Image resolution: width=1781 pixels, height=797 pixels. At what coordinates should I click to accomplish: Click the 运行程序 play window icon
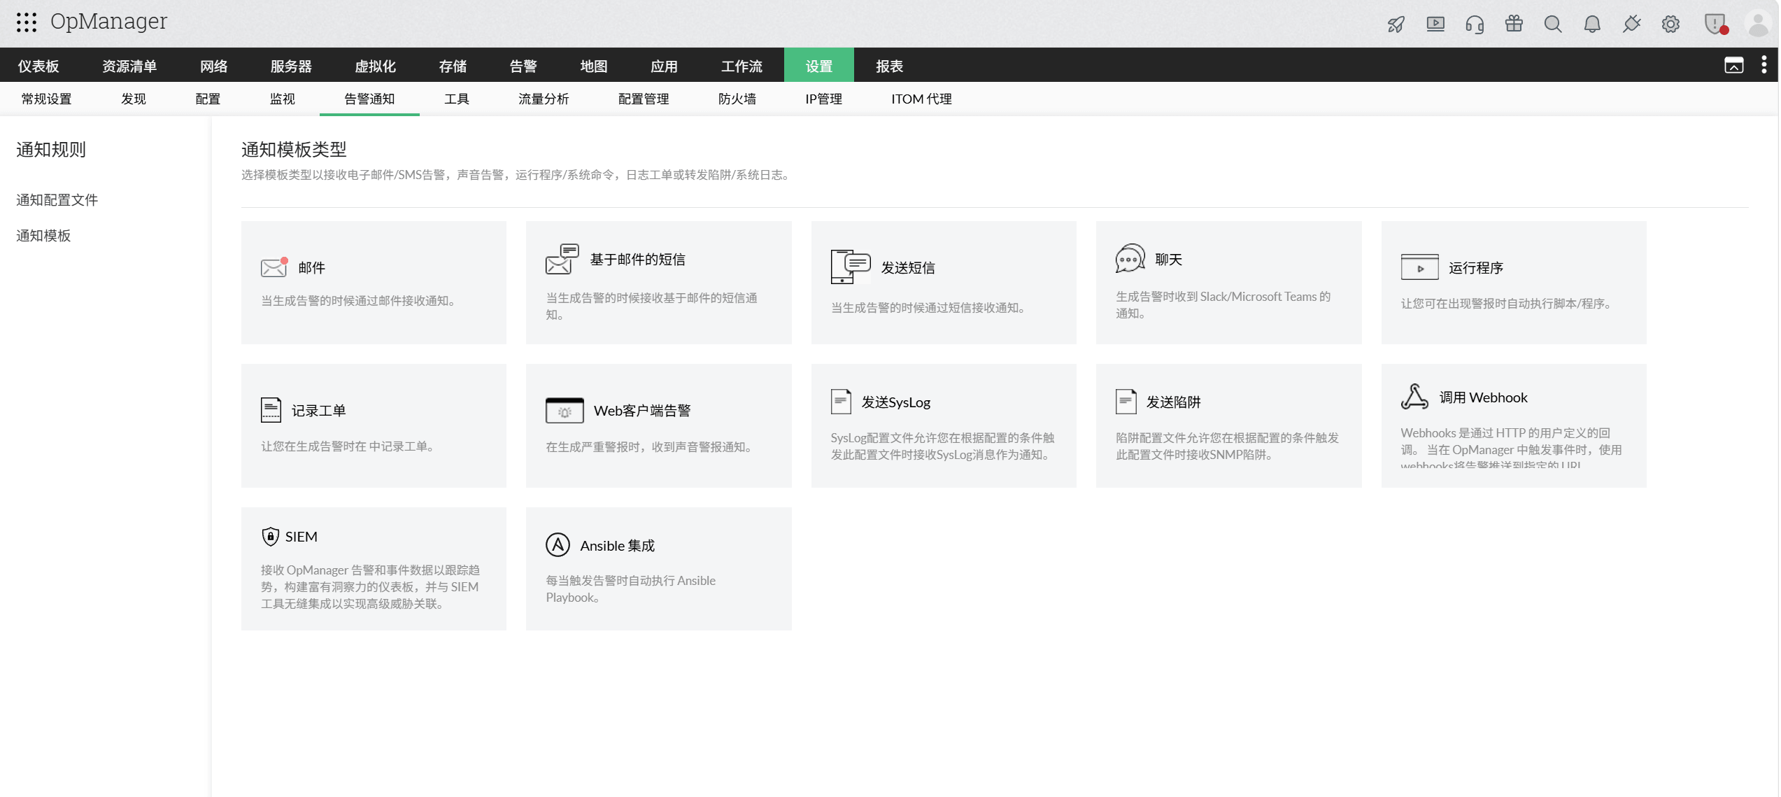click(x=1419, y=267)
